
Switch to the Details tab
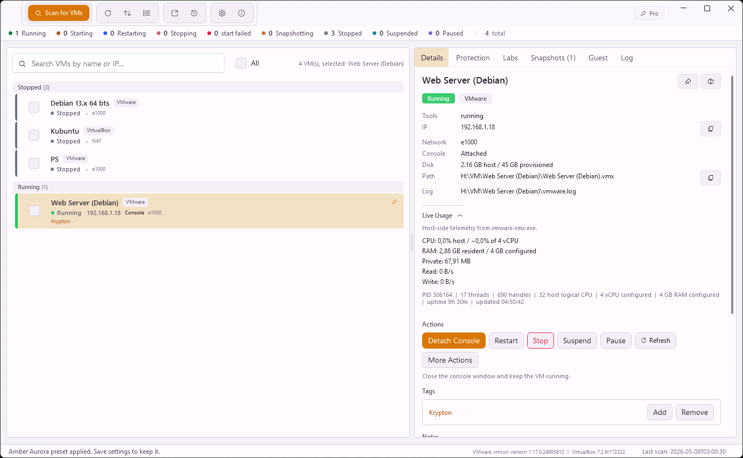pos(432,58)
